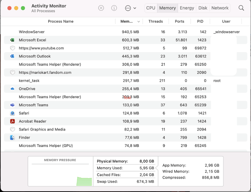Image resolution: width=251 pixels, height=192 pixels.
Task: Switch to the Energy tab
Action: coord(187,8)
